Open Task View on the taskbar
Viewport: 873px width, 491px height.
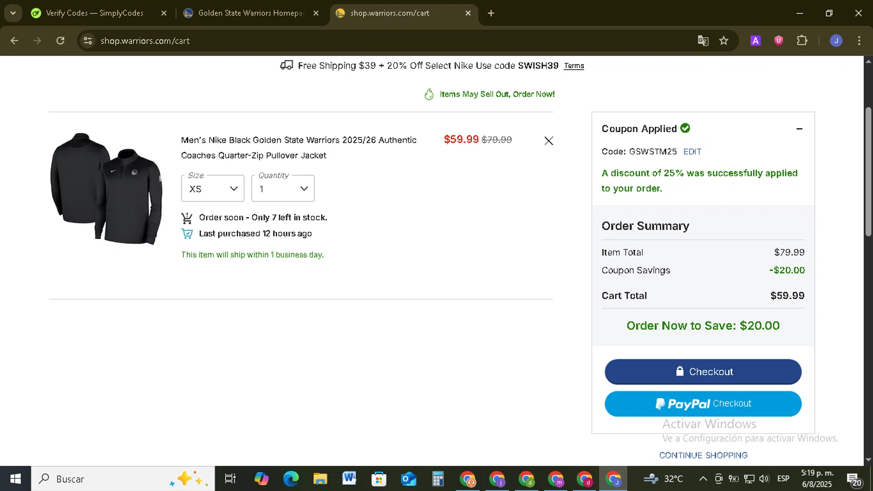[230, 479]
